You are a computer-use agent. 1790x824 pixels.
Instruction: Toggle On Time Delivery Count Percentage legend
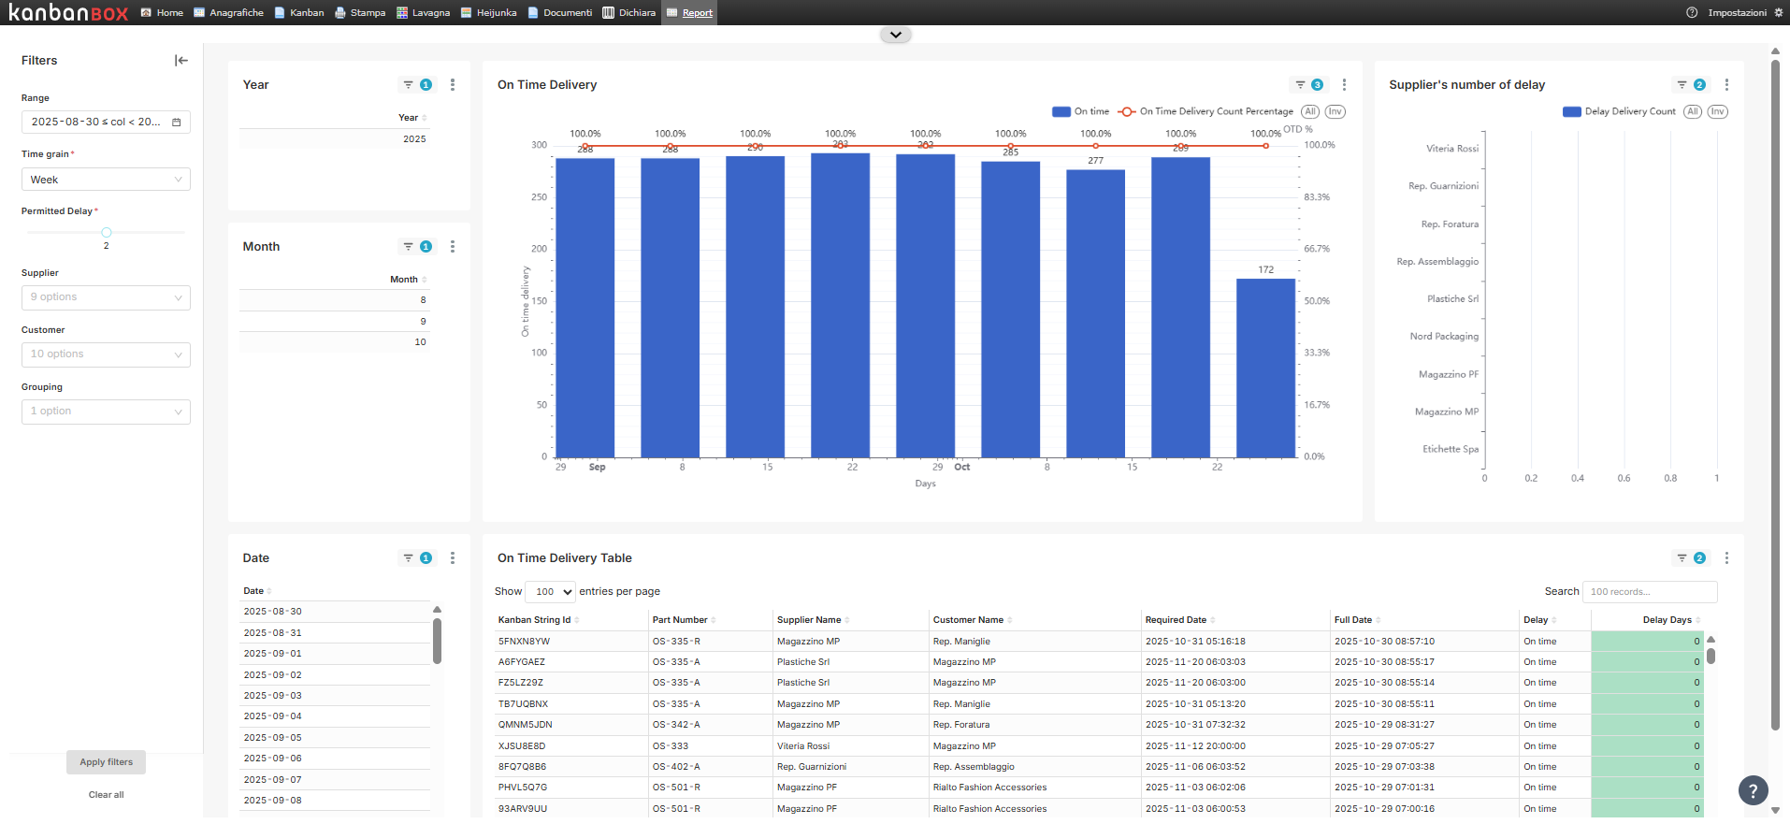tap(1205, 111)
